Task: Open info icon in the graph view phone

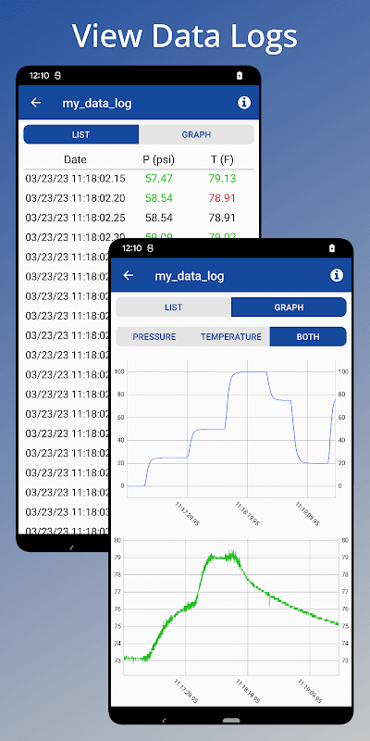Action: click(337, 275)
